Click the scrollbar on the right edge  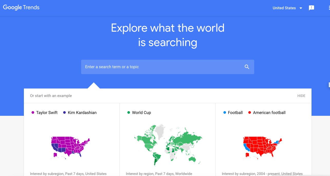point(329,85)
